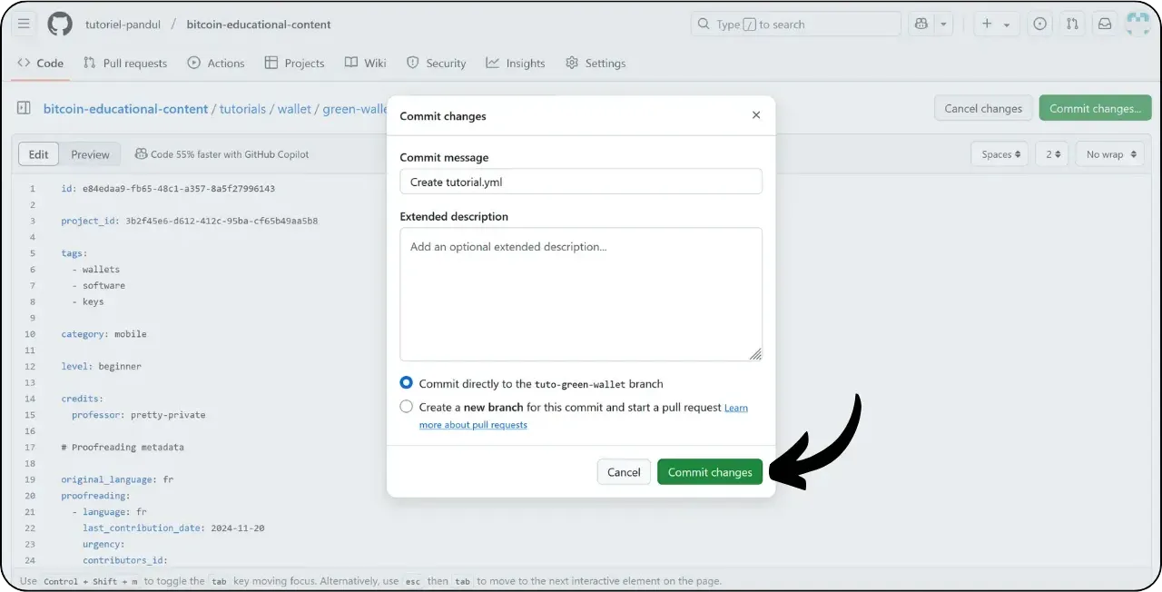Select commit directly to tuto-green-wallet branch
The width and height of the screenshot is (1162, 592).
[406, 382]
